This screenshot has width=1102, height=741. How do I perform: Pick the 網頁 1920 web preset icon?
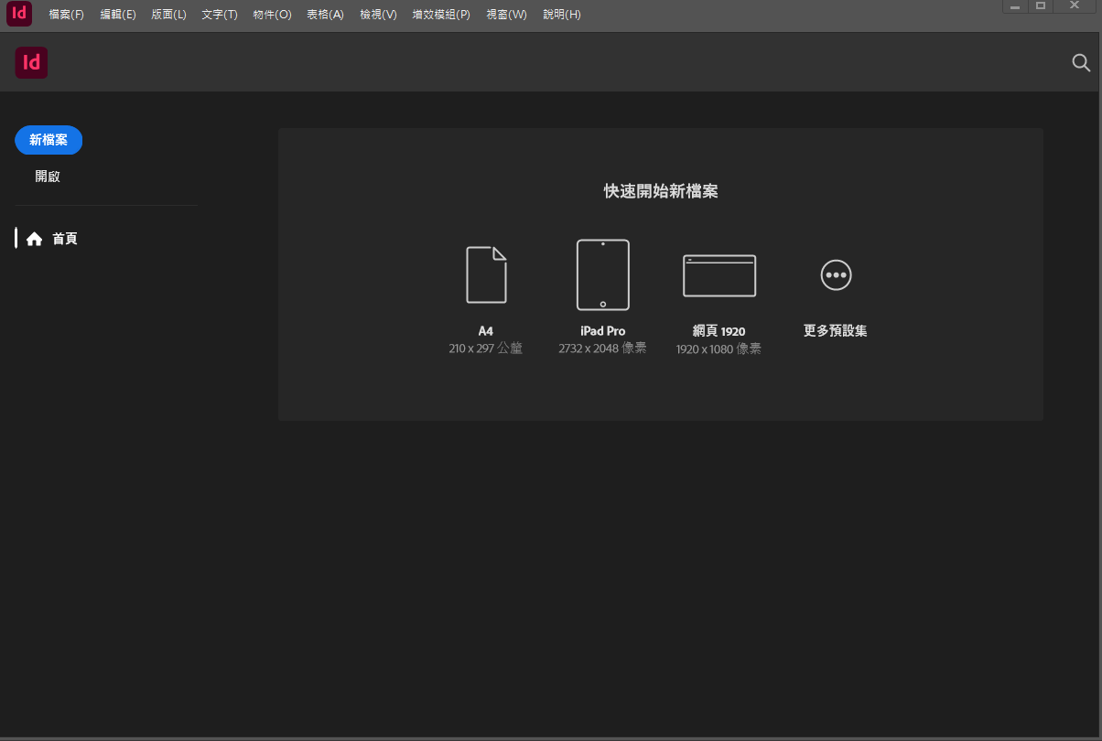click(x=719, y=275)
